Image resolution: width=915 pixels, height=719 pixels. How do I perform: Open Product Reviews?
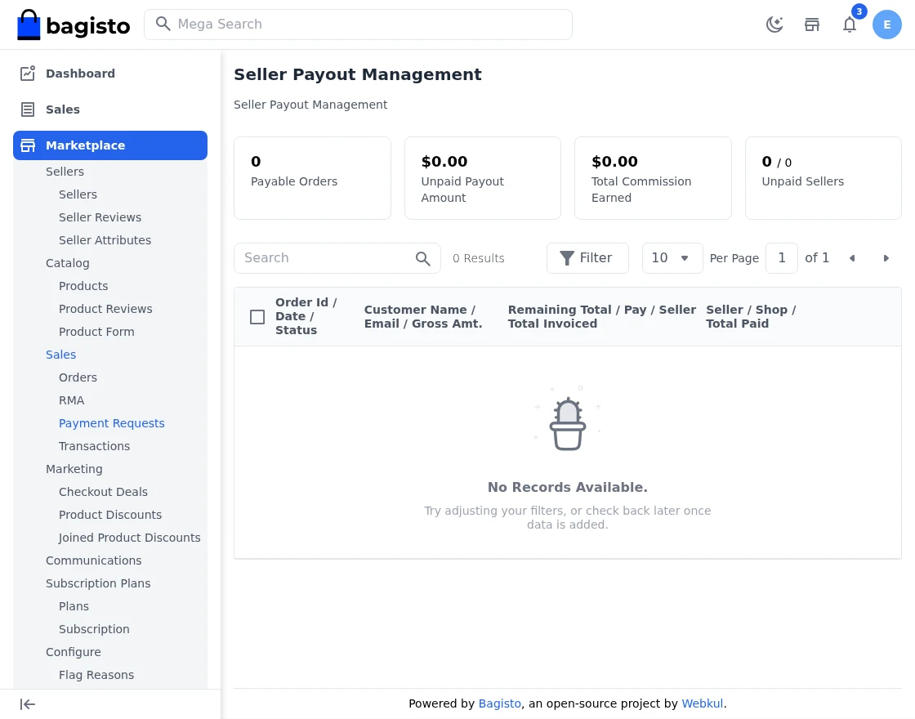(105, 309)
